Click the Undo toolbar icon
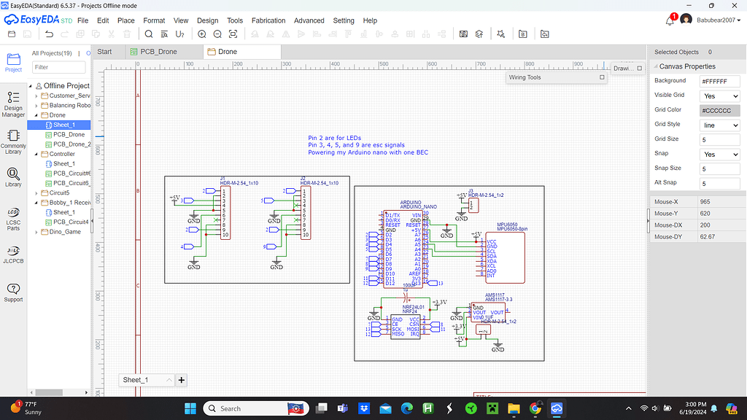 coord(49,34)
